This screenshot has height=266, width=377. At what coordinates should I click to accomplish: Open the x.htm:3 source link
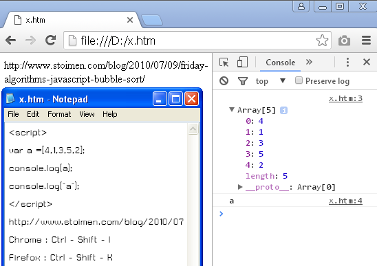345,98
